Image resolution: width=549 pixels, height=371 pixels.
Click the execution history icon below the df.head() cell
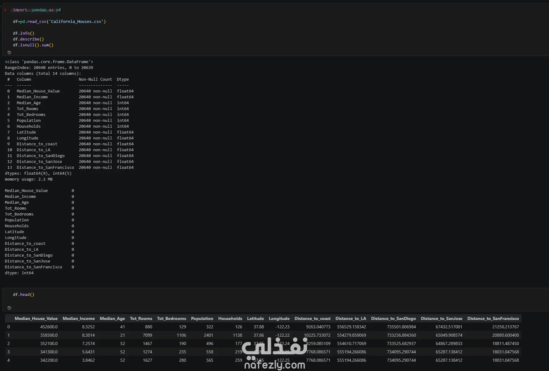click(x=9, y=308)
